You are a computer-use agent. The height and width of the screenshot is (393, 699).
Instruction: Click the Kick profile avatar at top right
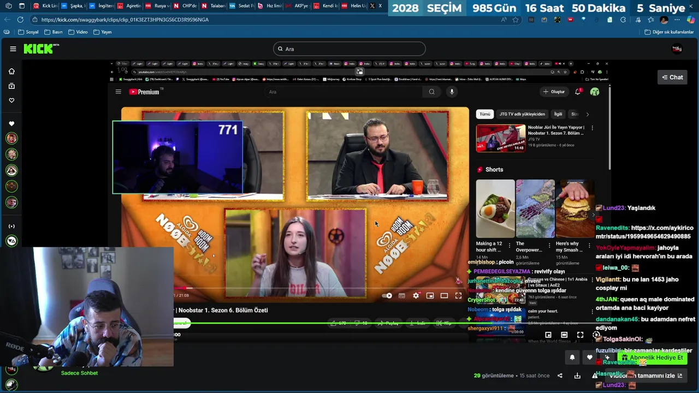tap(677, 49)
